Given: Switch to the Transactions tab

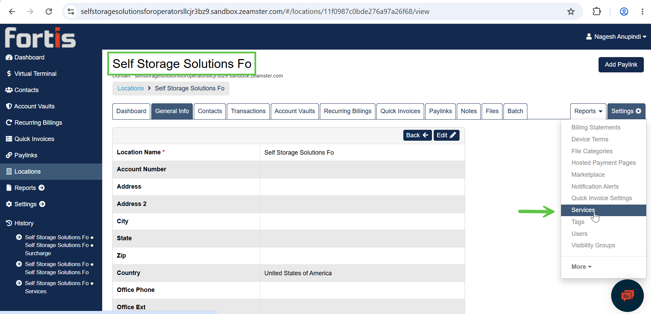Looking at the screenshot, I should click(x=248, y=111).
